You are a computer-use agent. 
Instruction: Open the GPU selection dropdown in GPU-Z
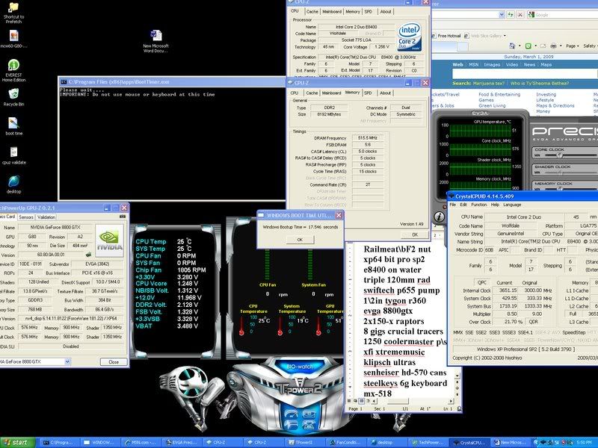click(67, 361)
